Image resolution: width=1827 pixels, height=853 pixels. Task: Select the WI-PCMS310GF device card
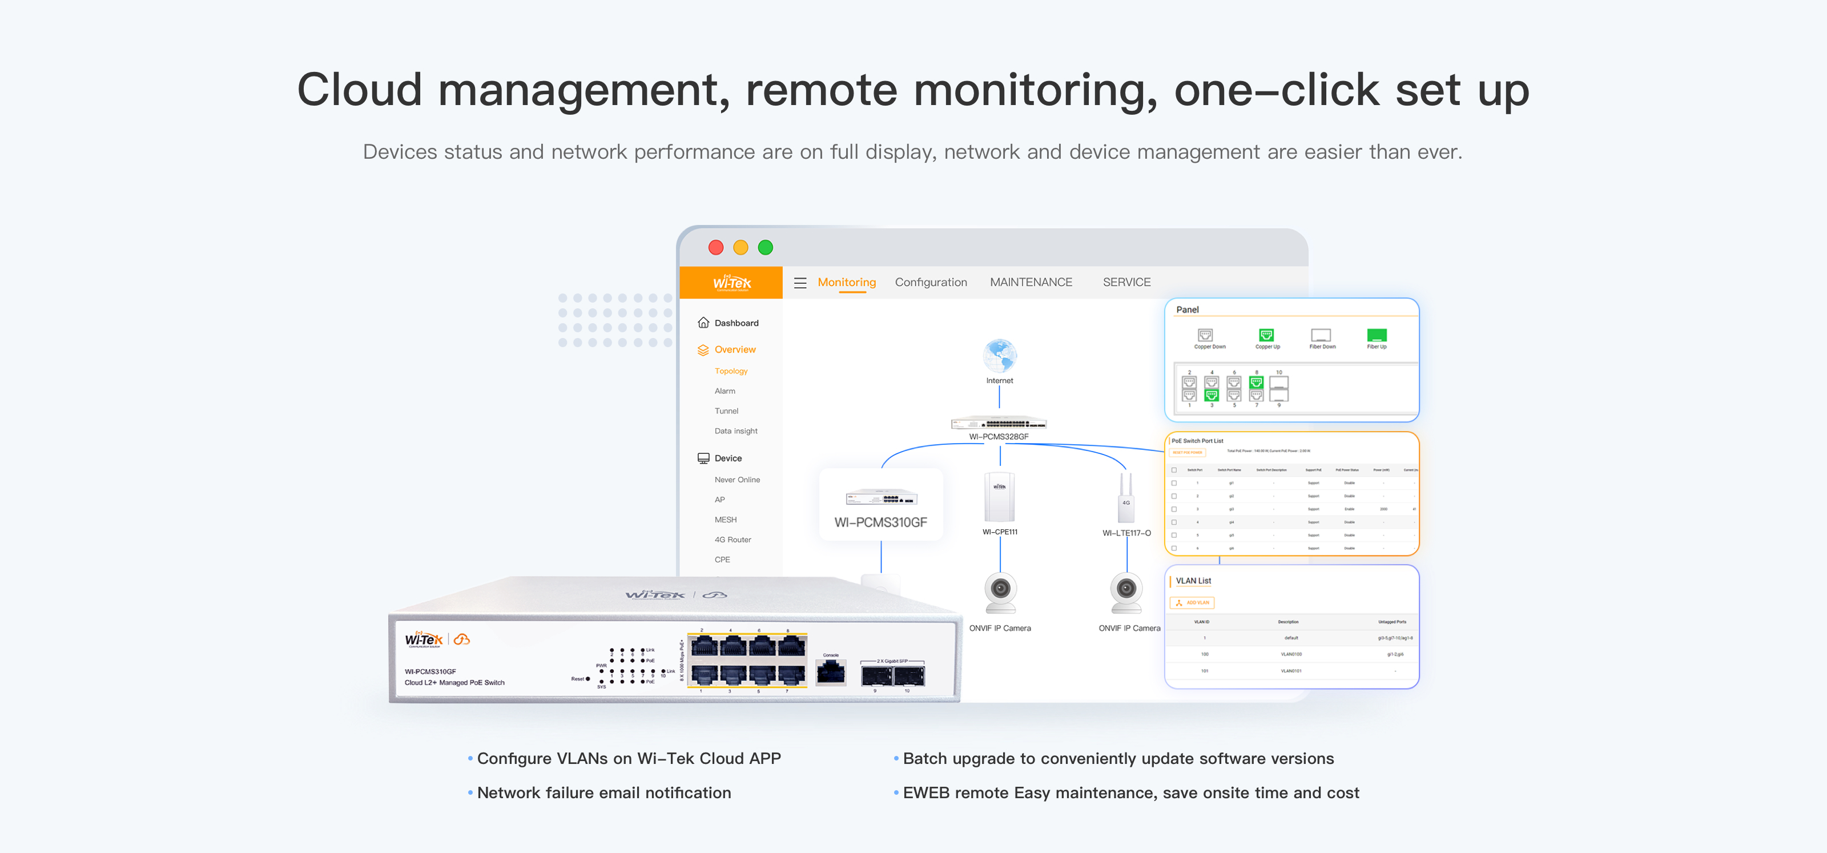click(x=880, y=505)
